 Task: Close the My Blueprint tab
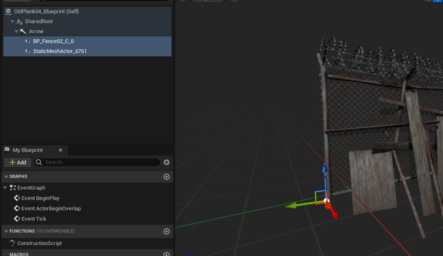click(x=61, y=150)
